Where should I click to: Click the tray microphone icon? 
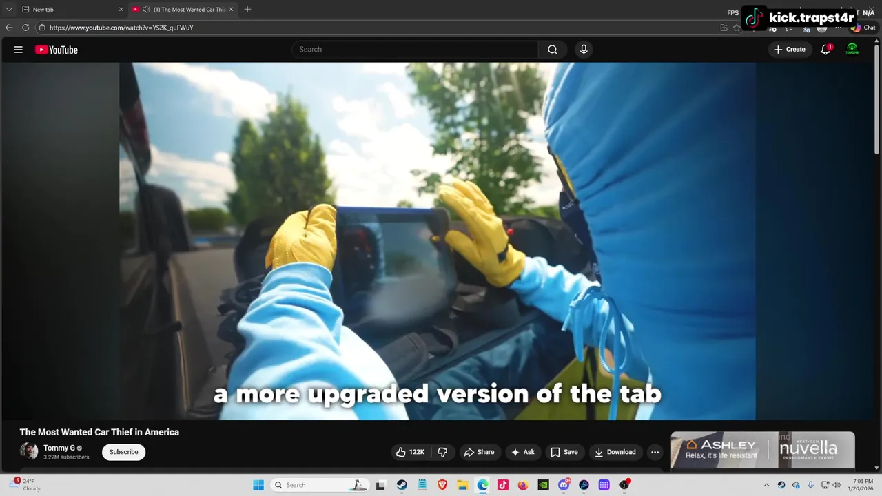(x=811, y=485)
